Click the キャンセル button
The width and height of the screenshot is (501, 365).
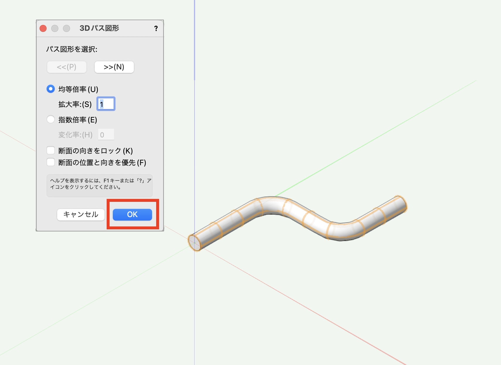point(81,214)
